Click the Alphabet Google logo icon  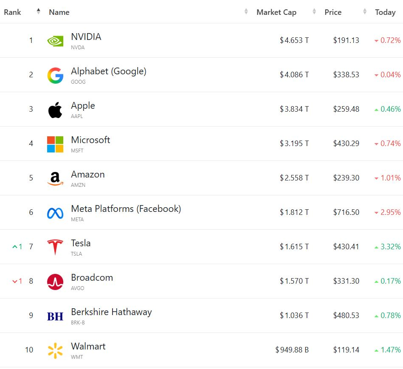(x=55, y=75)
